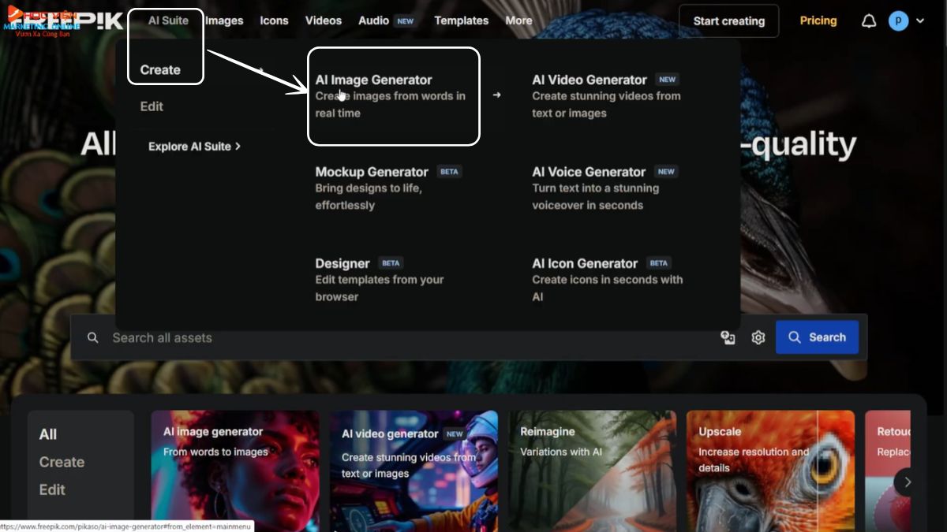Select the All category filter
947x532 pixels.
[x=48, y=434]
